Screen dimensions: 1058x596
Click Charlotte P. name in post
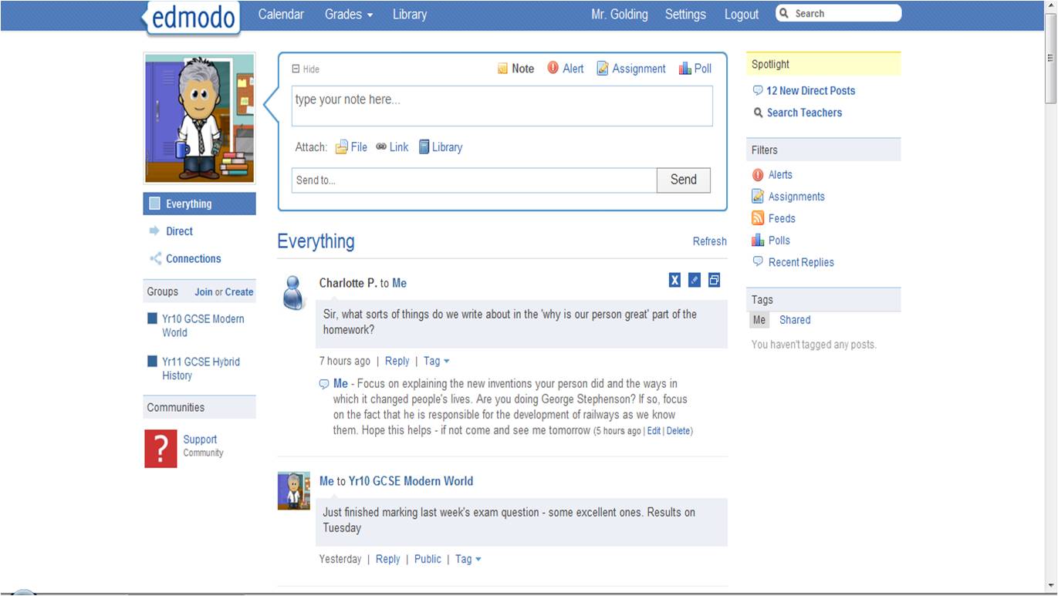pos(348,283)
